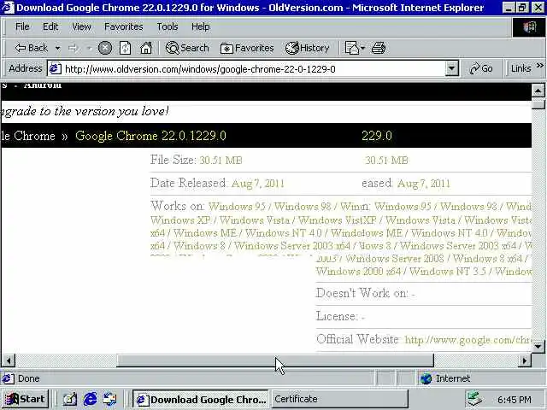Open the History toolbar button
The height and width of the screenshot is (410, 547).
[308, 48]
